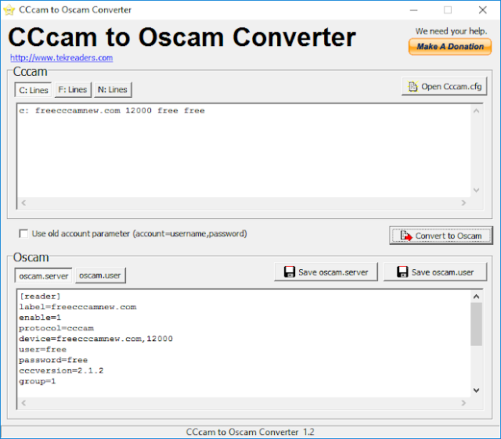Click the Convert to Oscam arrow icon
The height and width of the screenshot is (439, 501).
tap(406, 236)
